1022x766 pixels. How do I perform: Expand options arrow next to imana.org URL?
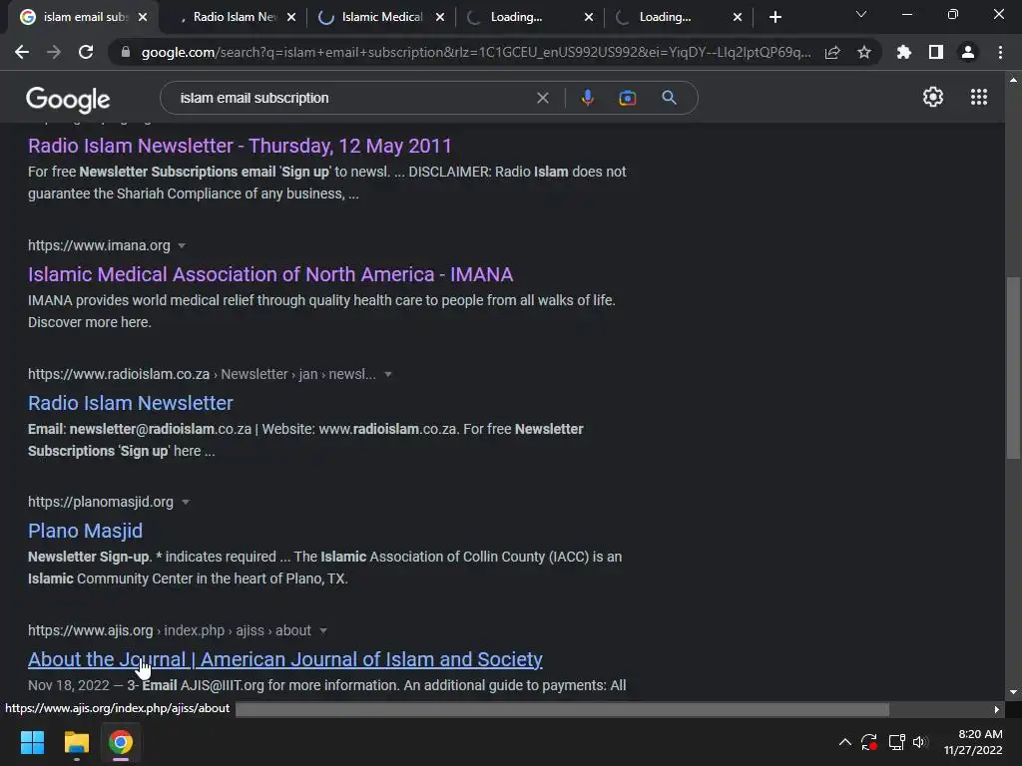[182, 245]
